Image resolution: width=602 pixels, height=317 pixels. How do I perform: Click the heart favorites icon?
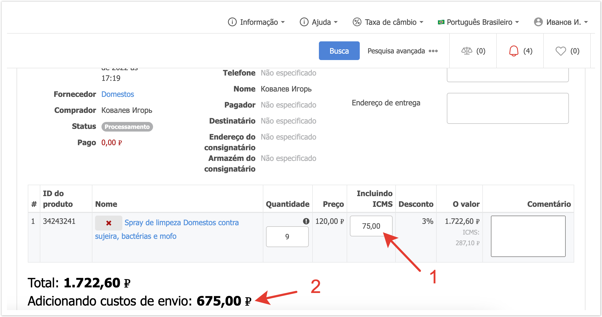[x=561, y=51]
